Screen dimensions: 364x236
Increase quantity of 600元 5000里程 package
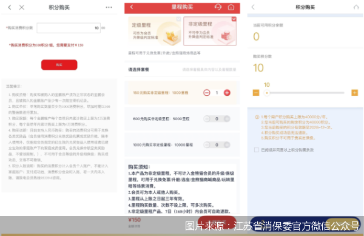[x=227, y=119]
